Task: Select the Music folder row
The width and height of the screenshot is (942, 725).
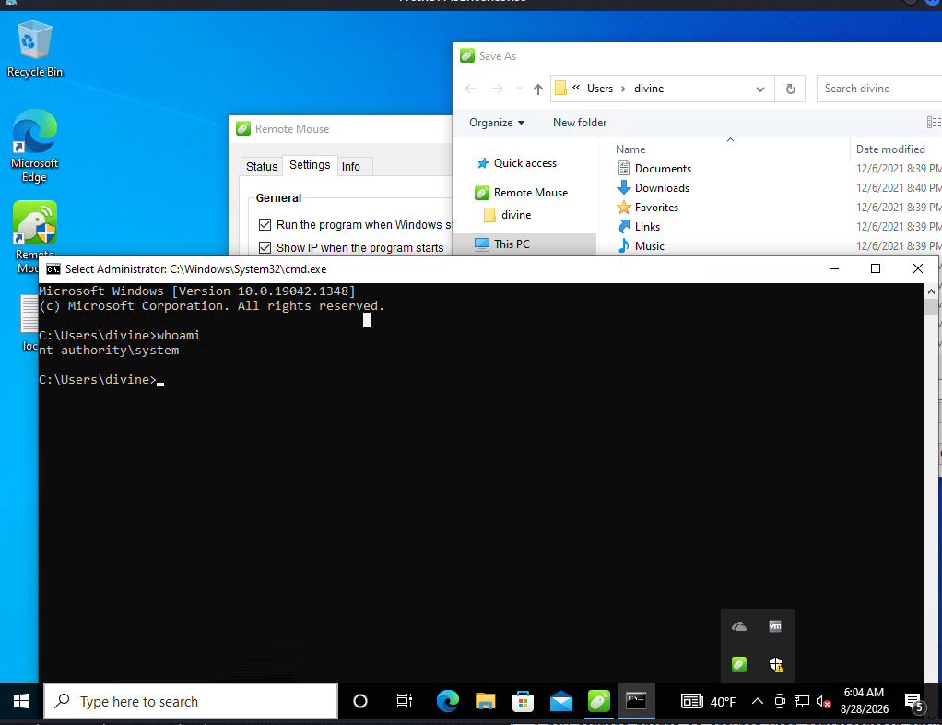Action: click(x=649, y=246)
